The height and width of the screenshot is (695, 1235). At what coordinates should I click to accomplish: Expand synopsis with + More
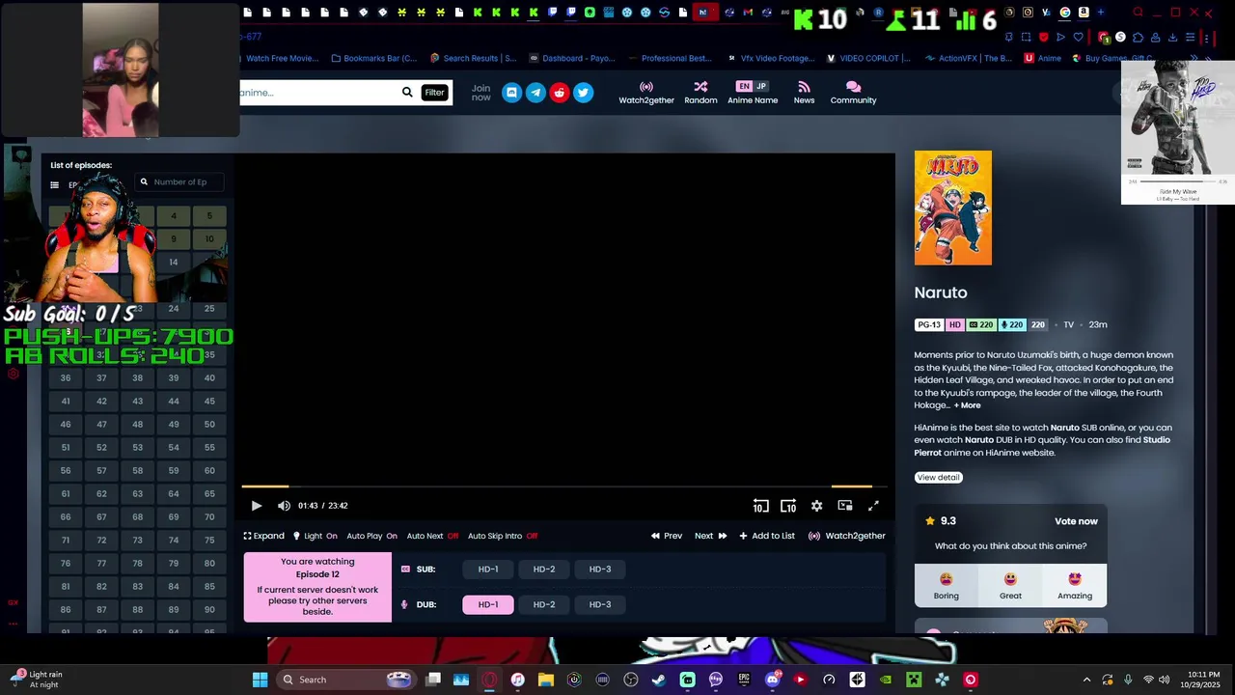point(967,405)
